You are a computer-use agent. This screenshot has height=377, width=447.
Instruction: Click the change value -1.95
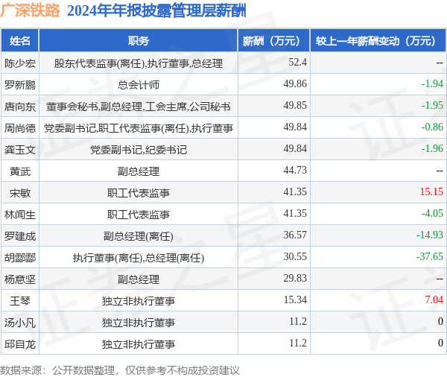pos(432,106)
